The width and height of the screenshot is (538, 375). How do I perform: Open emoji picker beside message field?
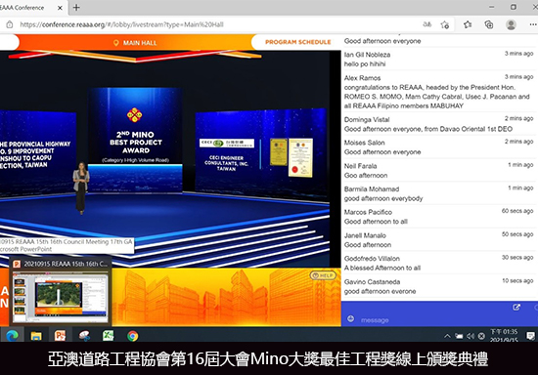coord(350,318)
